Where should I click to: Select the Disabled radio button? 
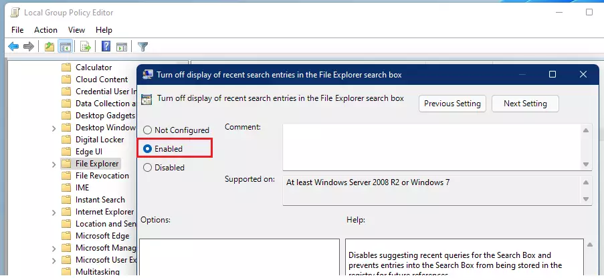point(147,167)
